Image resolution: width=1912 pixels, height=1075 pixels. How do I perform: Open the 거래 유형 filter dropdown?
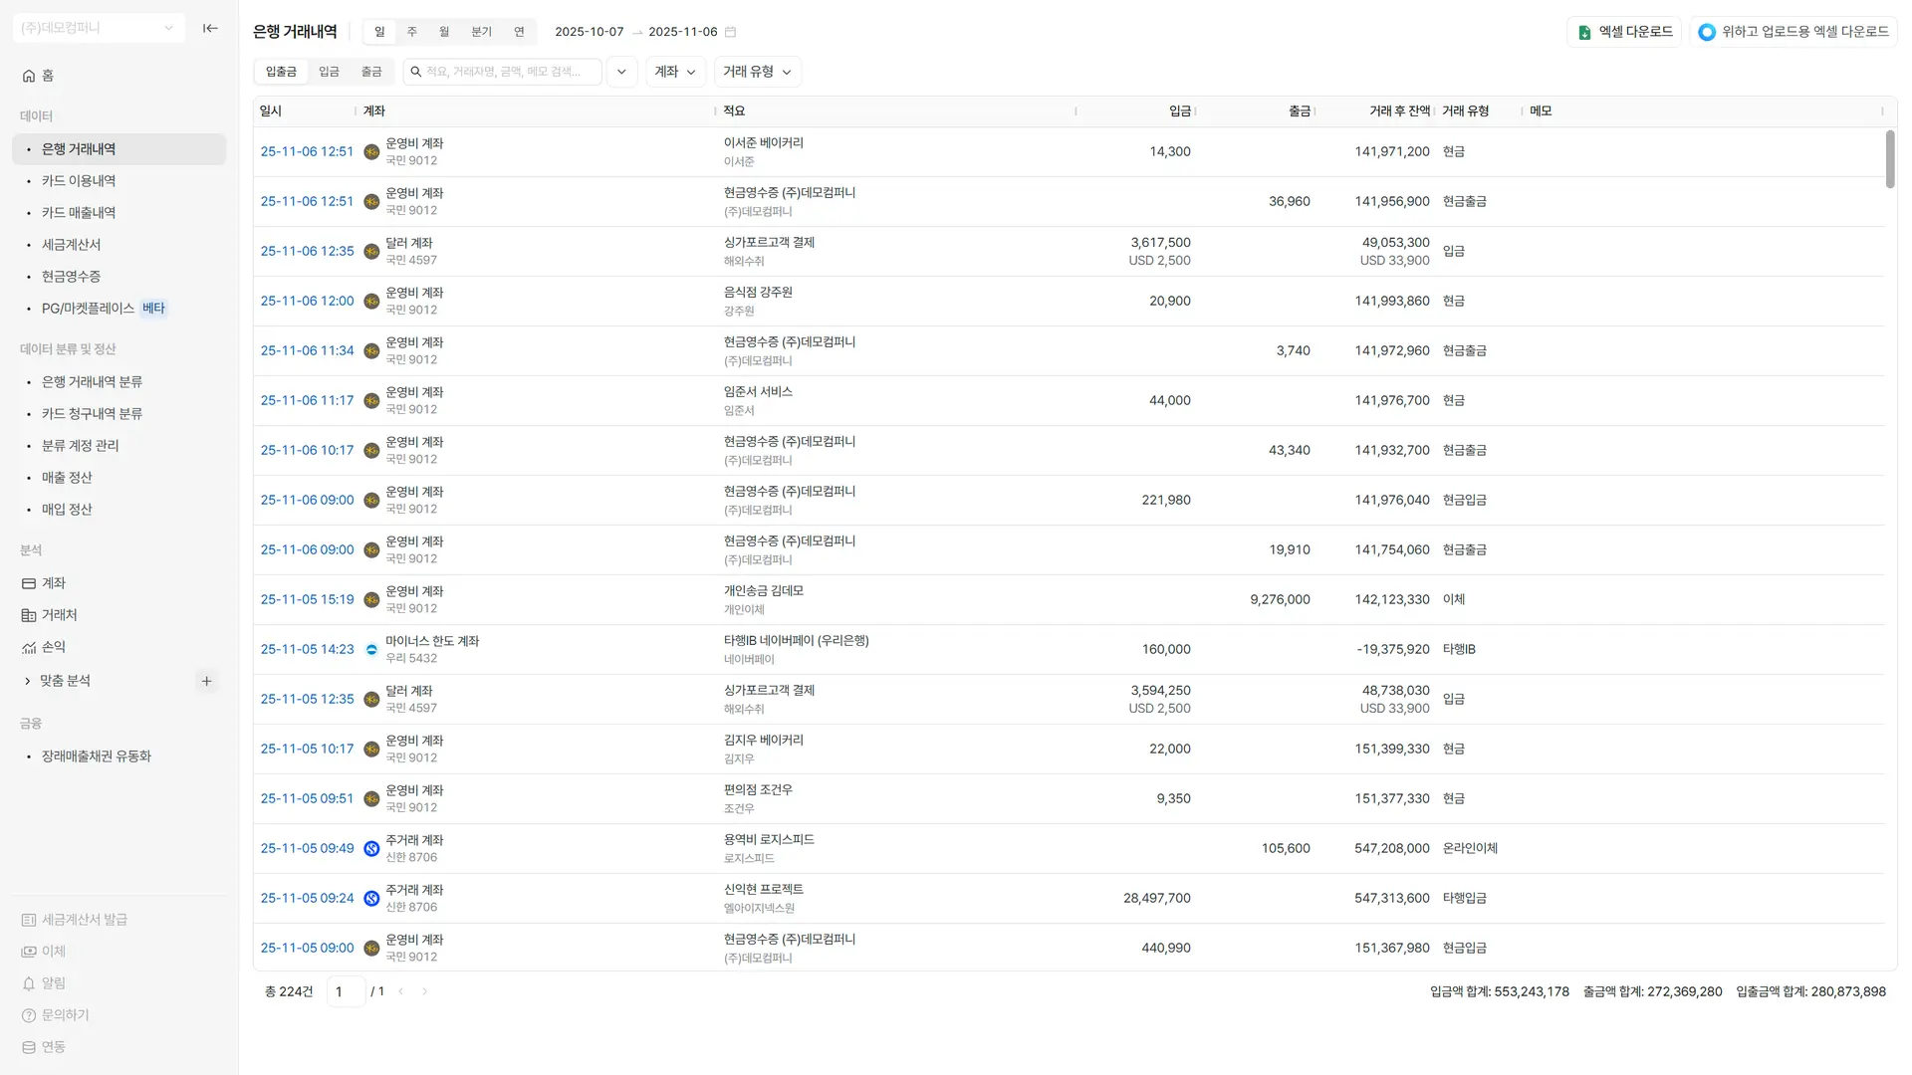[757, 72]
